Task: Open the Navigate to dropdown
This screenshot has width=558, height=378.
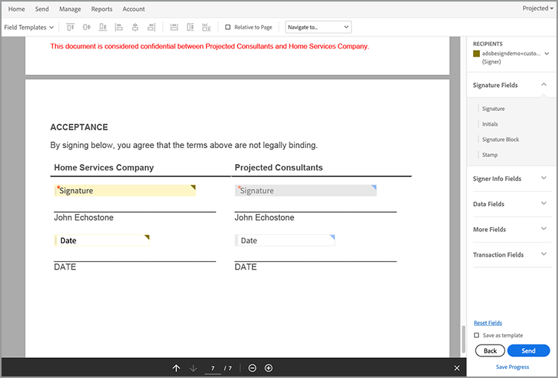Action: pos(318,27)
